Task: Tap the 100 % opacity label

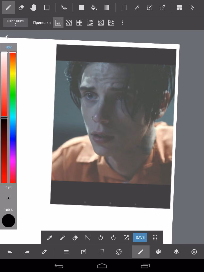Action: pos(8,210)
